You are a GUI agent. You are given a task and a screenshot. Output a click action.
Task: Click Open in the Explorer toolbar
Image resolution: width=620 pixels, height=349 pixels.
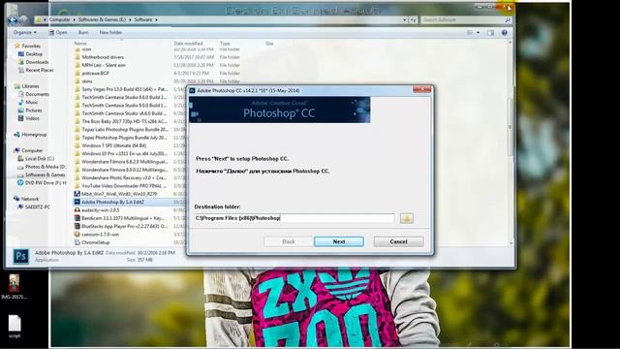(x=58, y=32)
